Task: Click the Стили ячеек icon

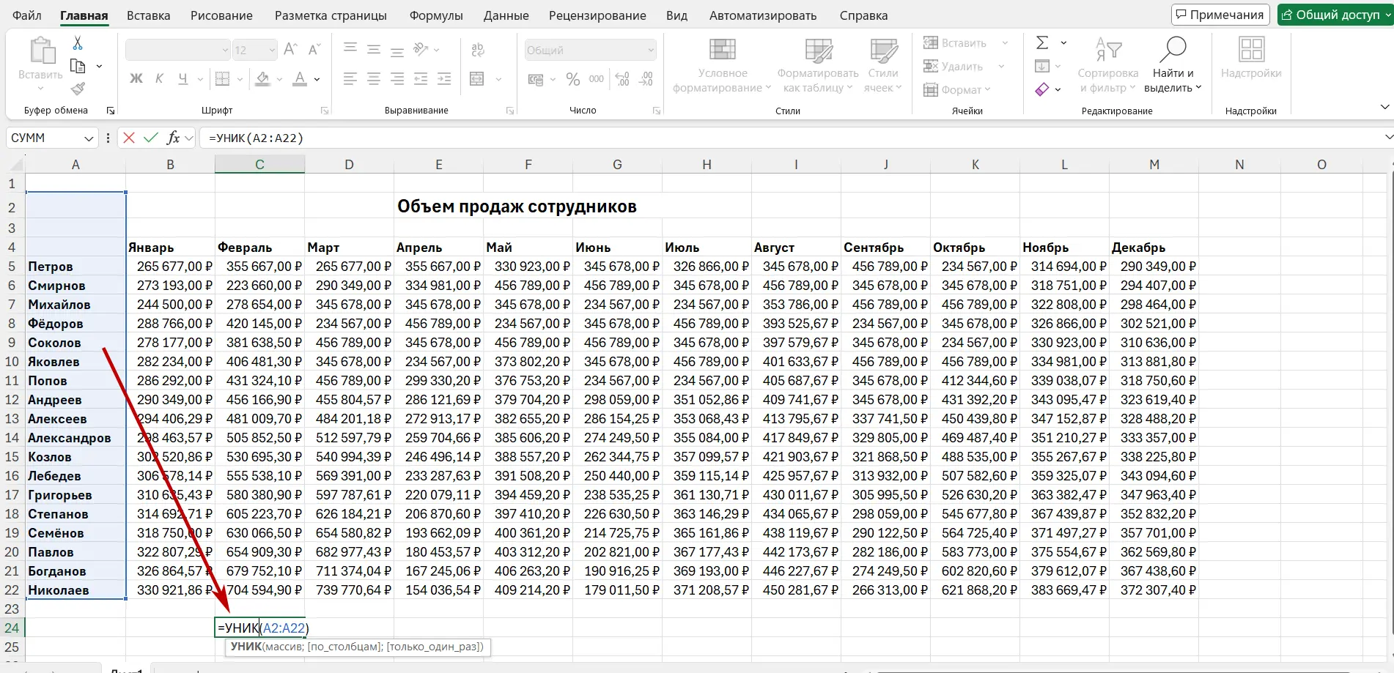Action: coord(883,53)
